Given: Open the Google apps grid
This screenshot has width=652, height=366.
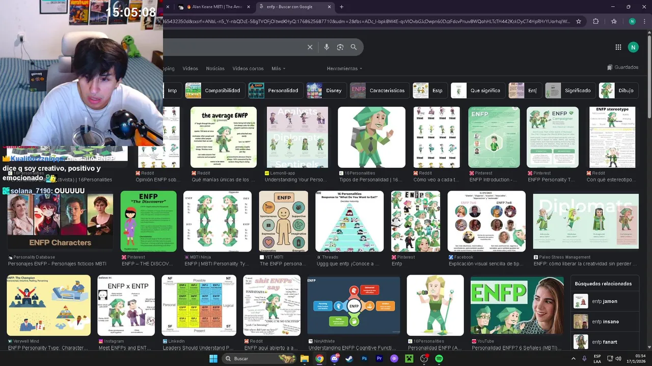Looking at the screenshot, I should [x=618, y=47].
